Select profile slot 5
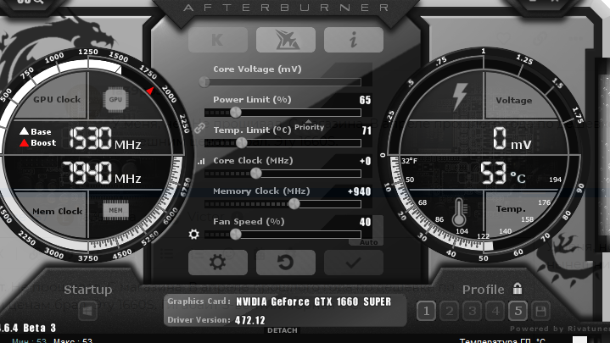The width and height of the screenshot is (610, 343). point(518,311)
